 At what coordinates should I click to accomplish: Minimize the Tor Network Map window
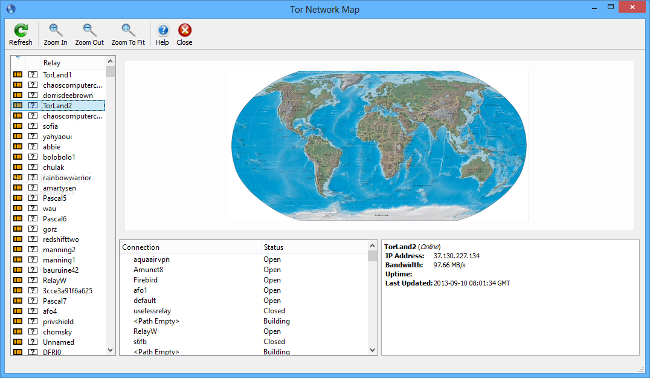pos(594,7)
